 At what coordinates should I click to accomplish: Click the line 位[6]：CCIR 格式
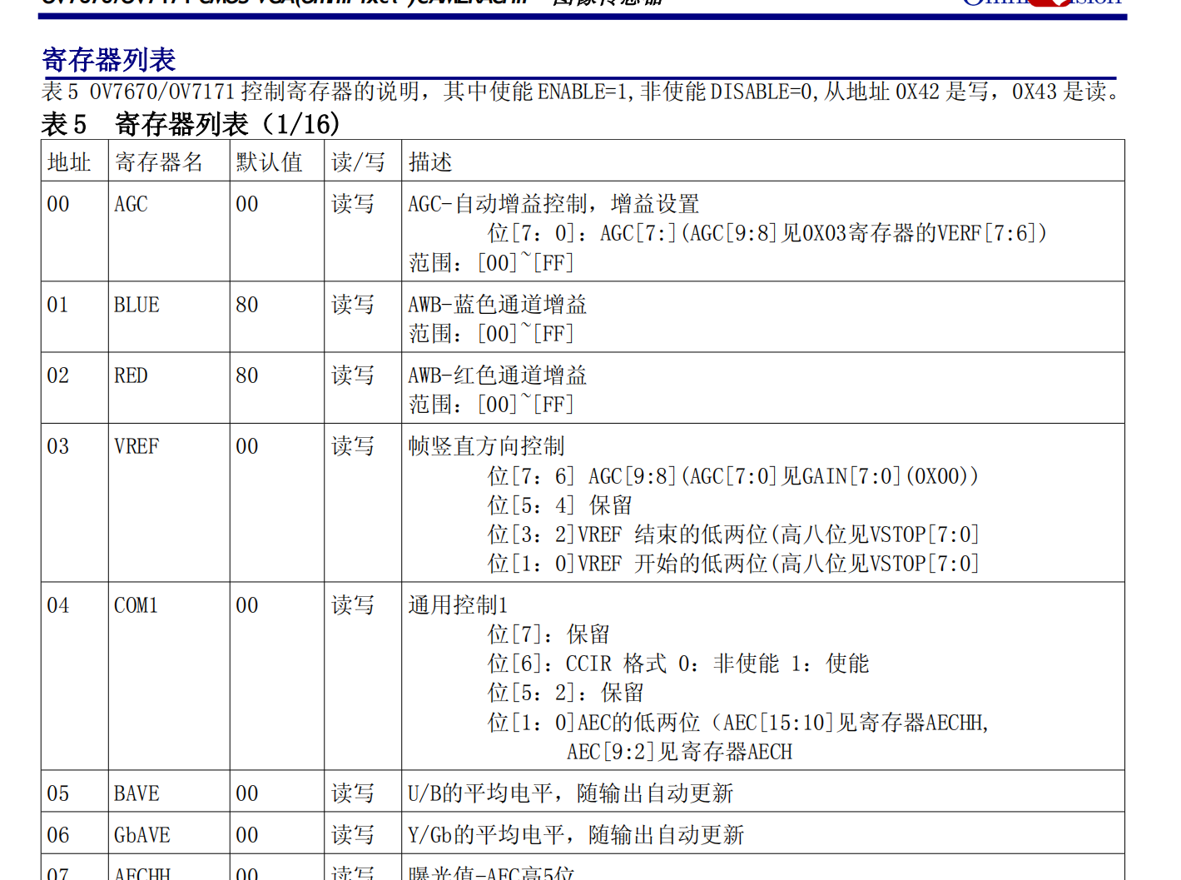coord(678,664)
